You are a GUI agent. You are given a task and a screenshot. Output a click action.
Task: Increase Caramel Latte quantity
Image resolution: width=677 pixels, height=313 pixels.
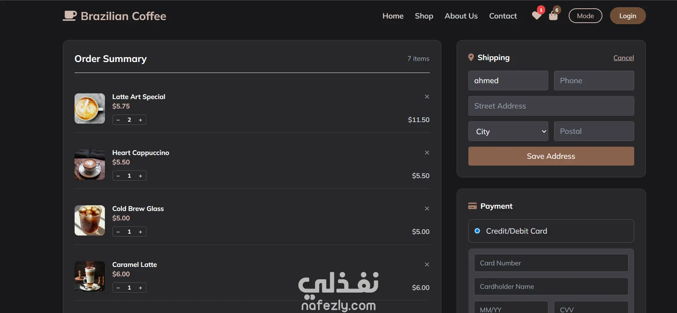pos(140,288)
